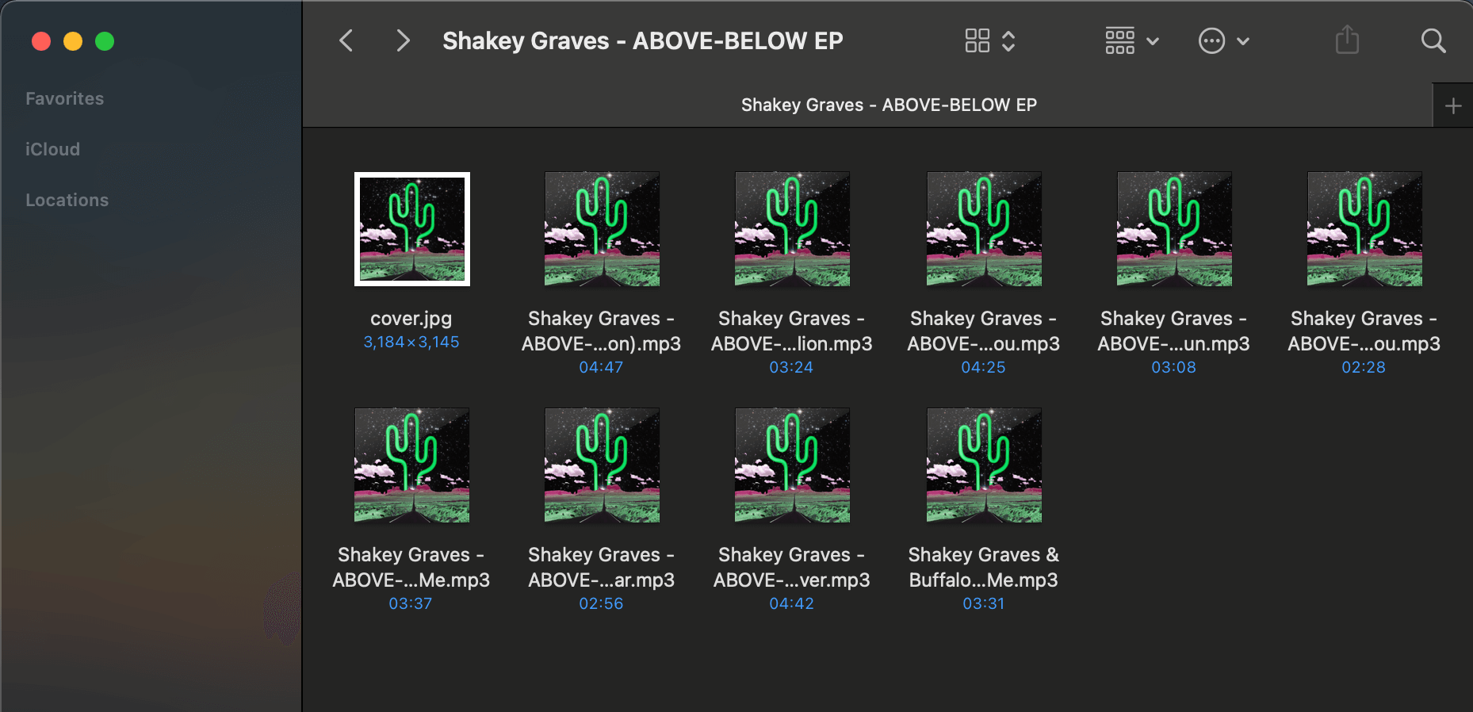Select the iCloud sidebar heading

point(52,149)
